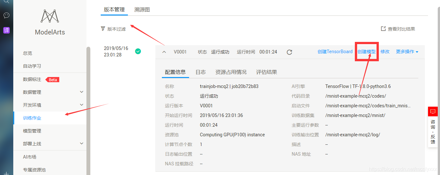Expand the 数据管理 sidebar menu
Viewport: 440px width, 175px height.
pos(82,92)
